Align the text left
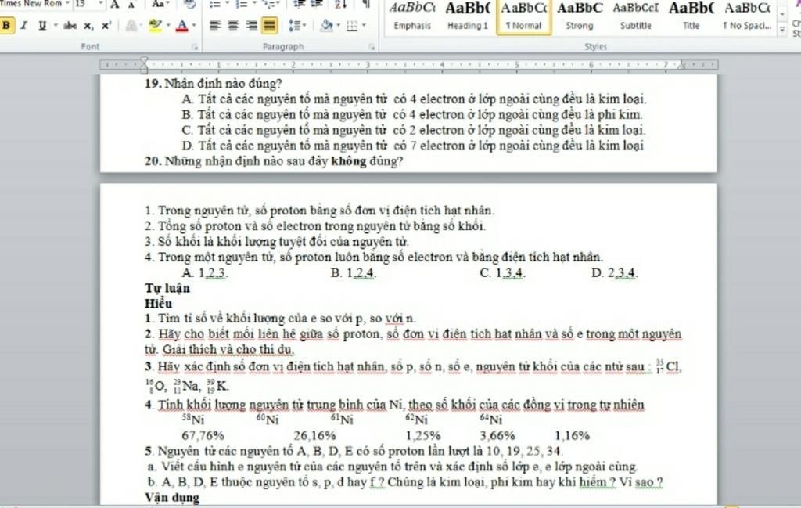 [x=215, y=25]
